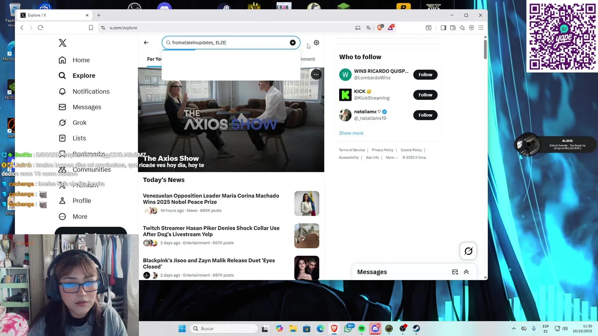Open Discord from the taskbar

click(375, 329)
